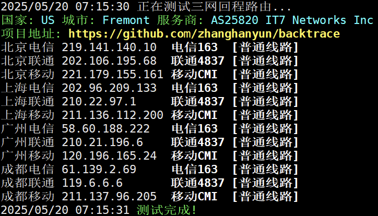
Task: Click the 城市: label
Action: click(x=79, y=20)
